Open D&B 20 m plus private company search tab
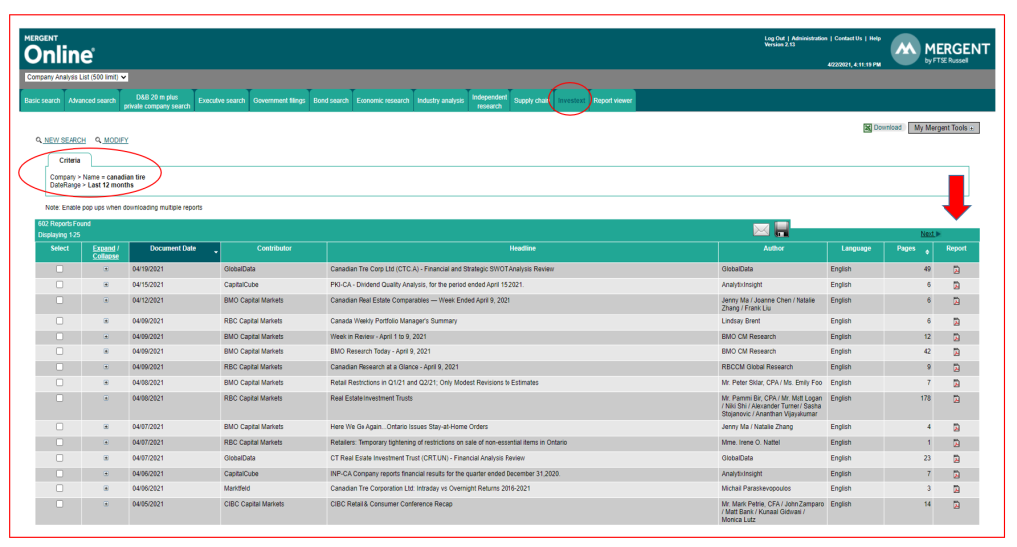Screen dimensions: 1017x547 pos(157,101)
